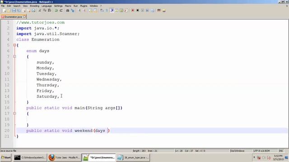Collapse the class block fold marker on line 5
Viewport: 289px width, 162px height.
pyautogui.click(x=14, y=45)
